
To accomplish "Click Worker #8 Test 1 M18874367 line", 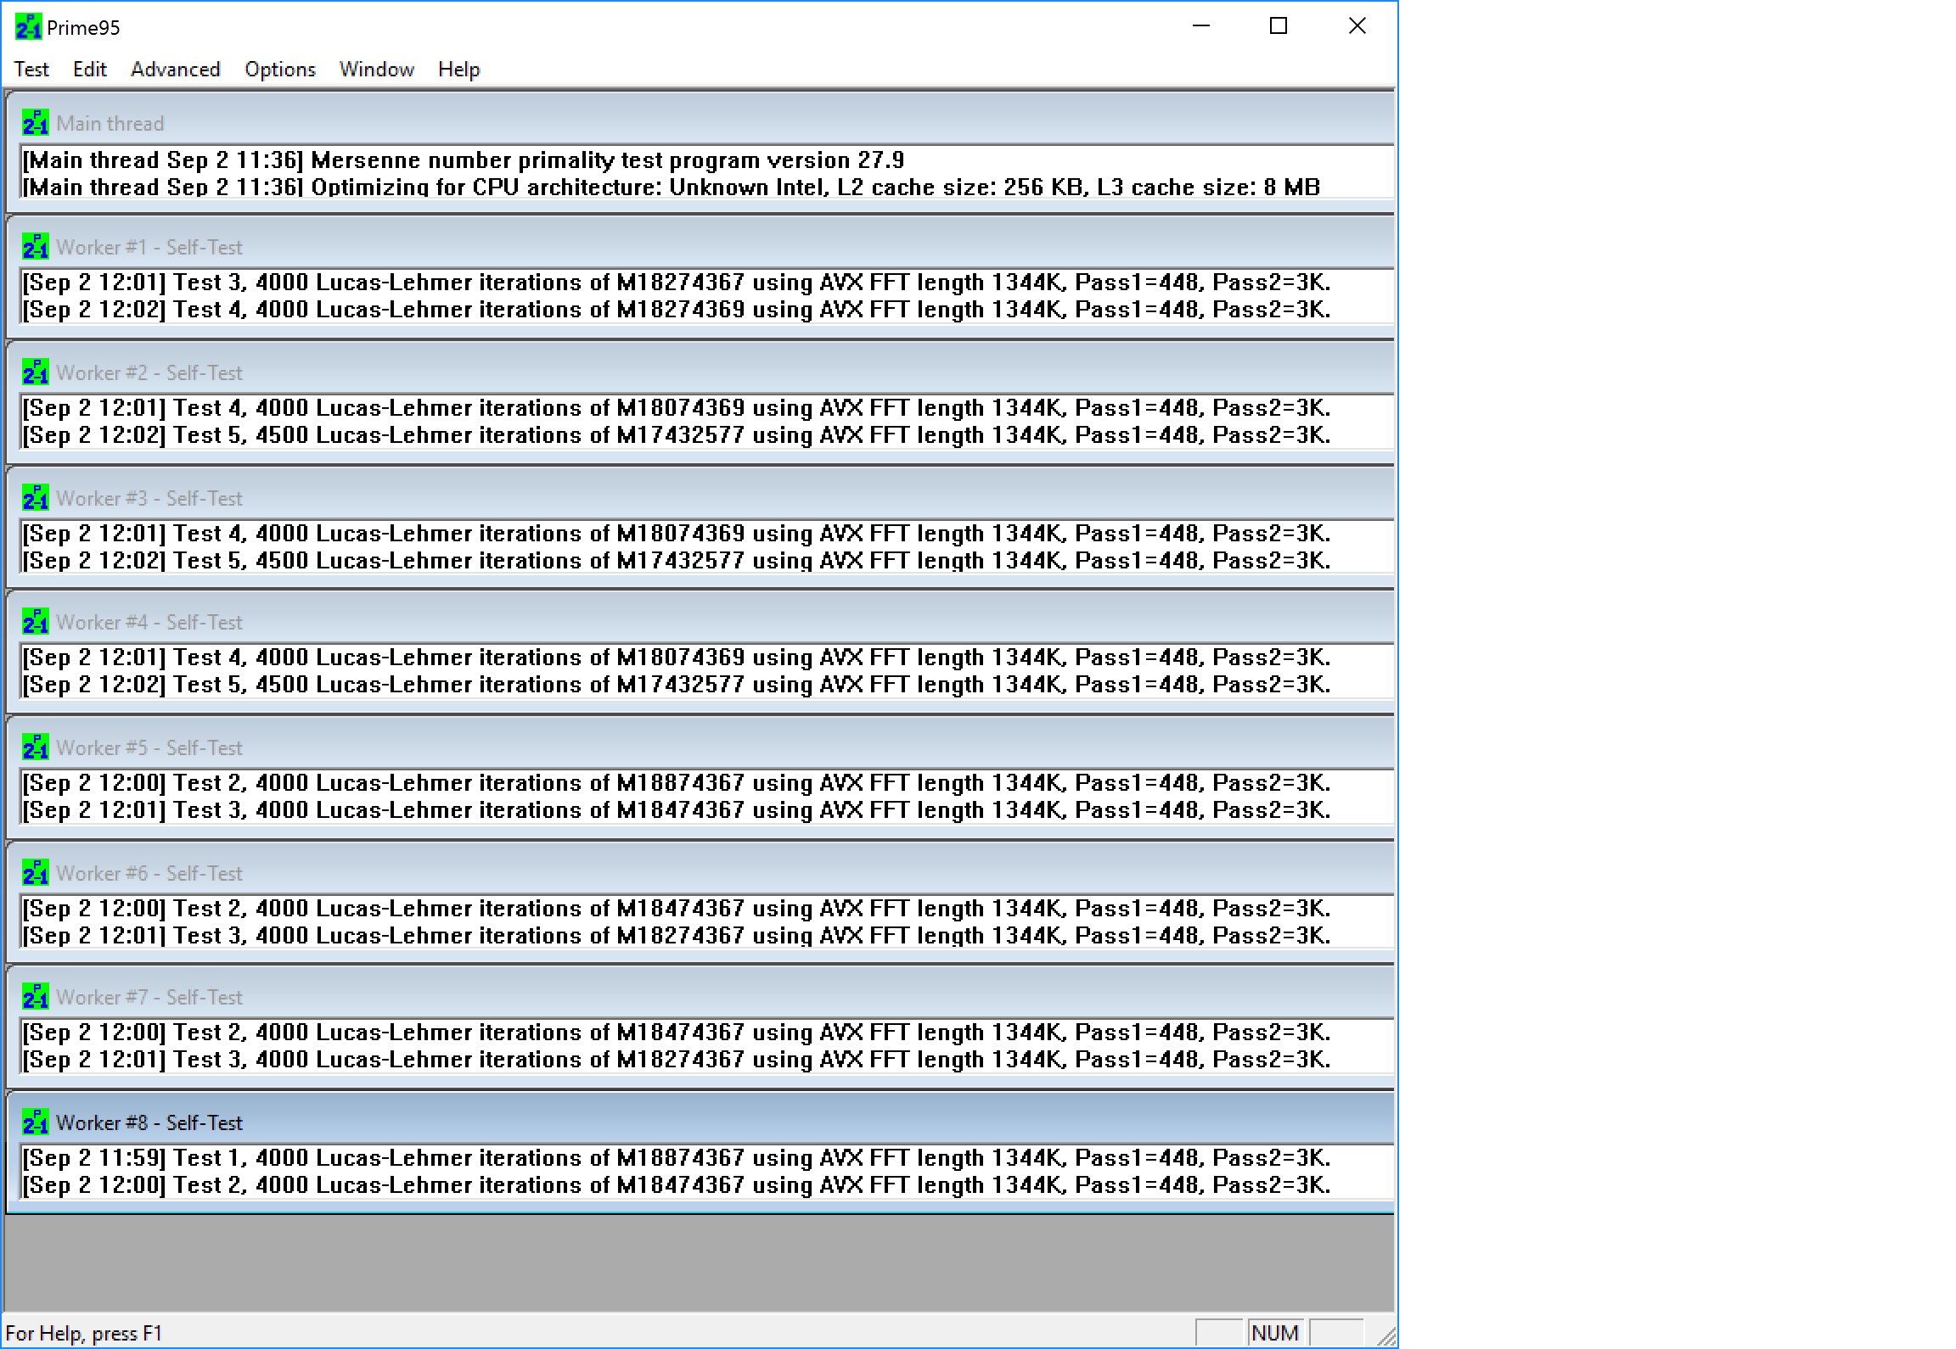I will point(677,1158).
